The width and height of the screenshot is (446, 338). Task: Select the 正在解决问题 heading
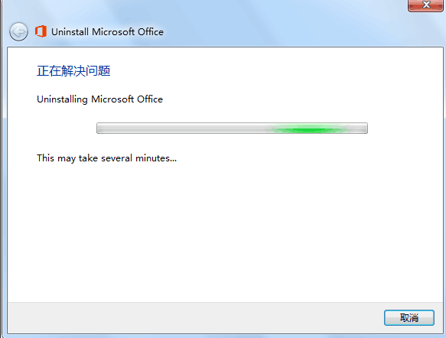tap(73, 71)
